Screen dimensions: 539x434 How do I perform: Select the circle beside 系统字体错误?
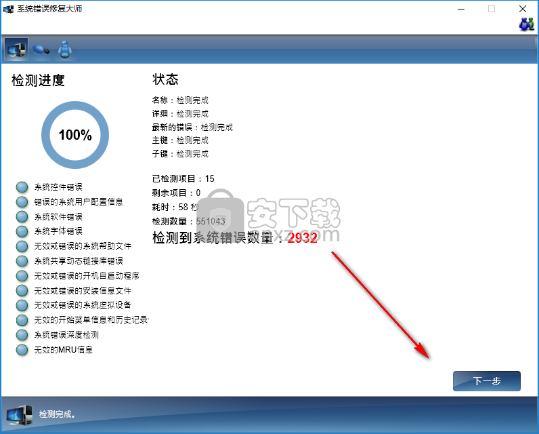pos(22,231)
